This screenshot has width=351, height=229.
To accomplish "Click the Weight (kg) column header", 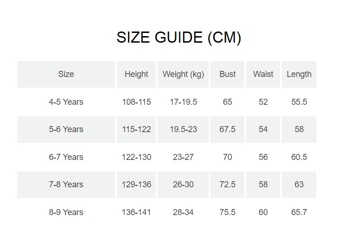I will coord(183,74).
